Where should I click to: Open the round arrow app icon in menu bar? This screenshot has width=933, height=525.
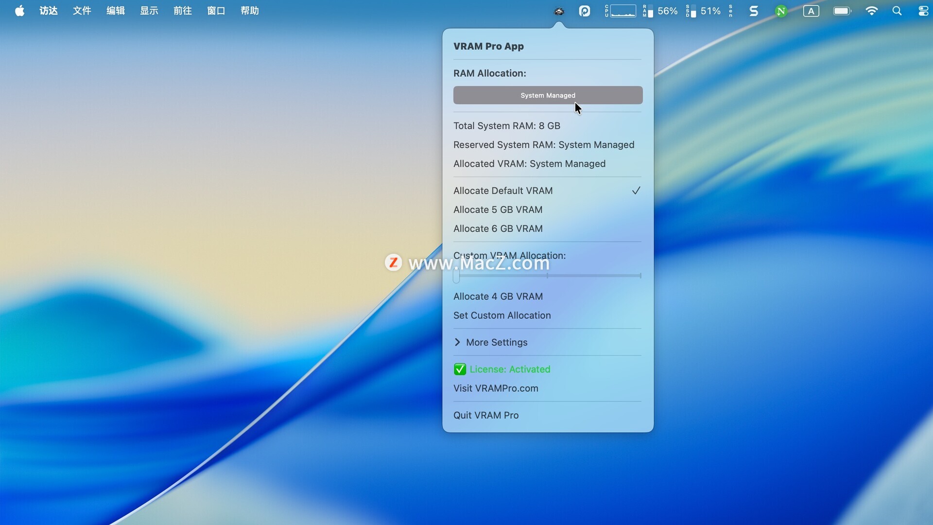point(585,11)
